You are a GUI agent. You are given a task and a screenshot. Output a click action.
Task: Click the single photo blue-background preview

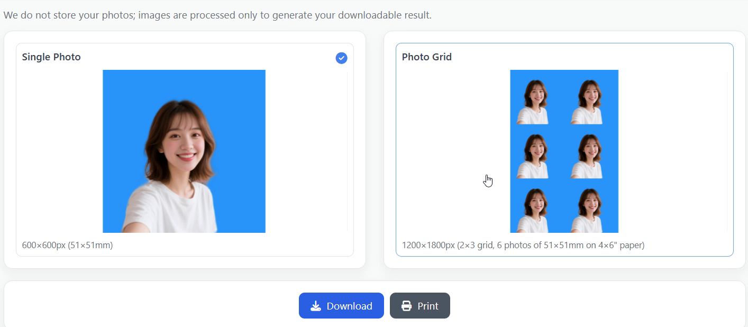coord(184,151)
